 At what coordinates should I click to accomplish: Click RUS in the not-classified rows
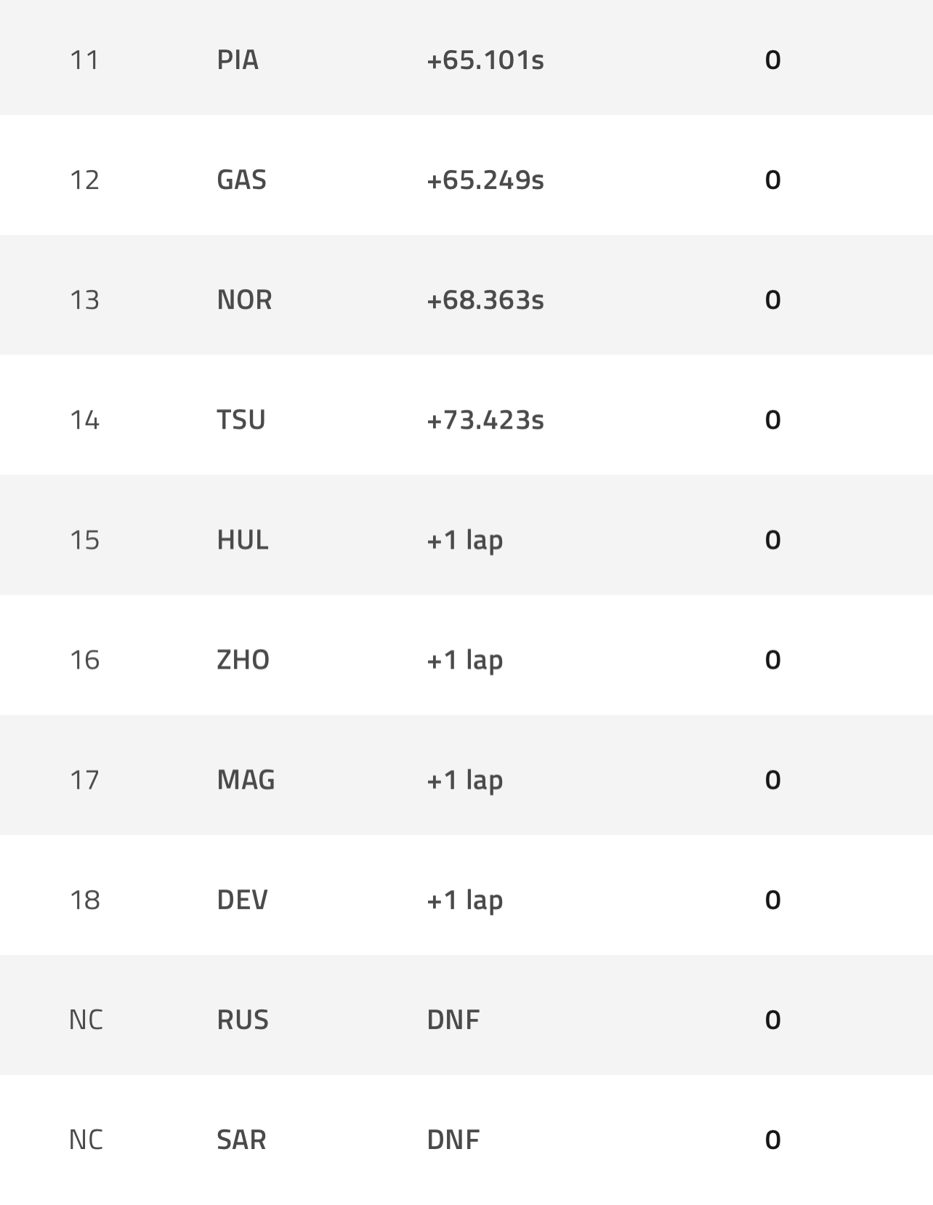pyautogui.click(x=243, y=1019)
